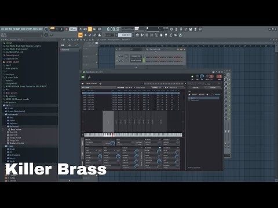
Task: Click the folder icon beside SHOW CONTENT in DirectWave
Action: point(83,84)
